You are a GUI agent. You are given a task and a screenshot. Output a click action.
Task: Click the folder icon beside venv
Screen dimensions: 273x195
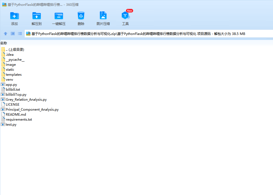(3, 79)
